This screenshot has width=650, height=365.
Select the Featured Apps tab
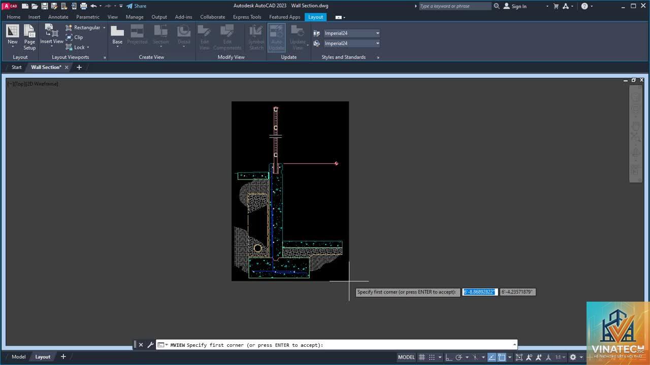pos(285,17)
